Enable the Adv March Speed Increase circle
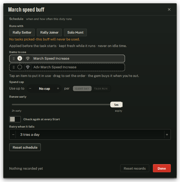Screen dimensions: 180x182 [x=20, y=67]
